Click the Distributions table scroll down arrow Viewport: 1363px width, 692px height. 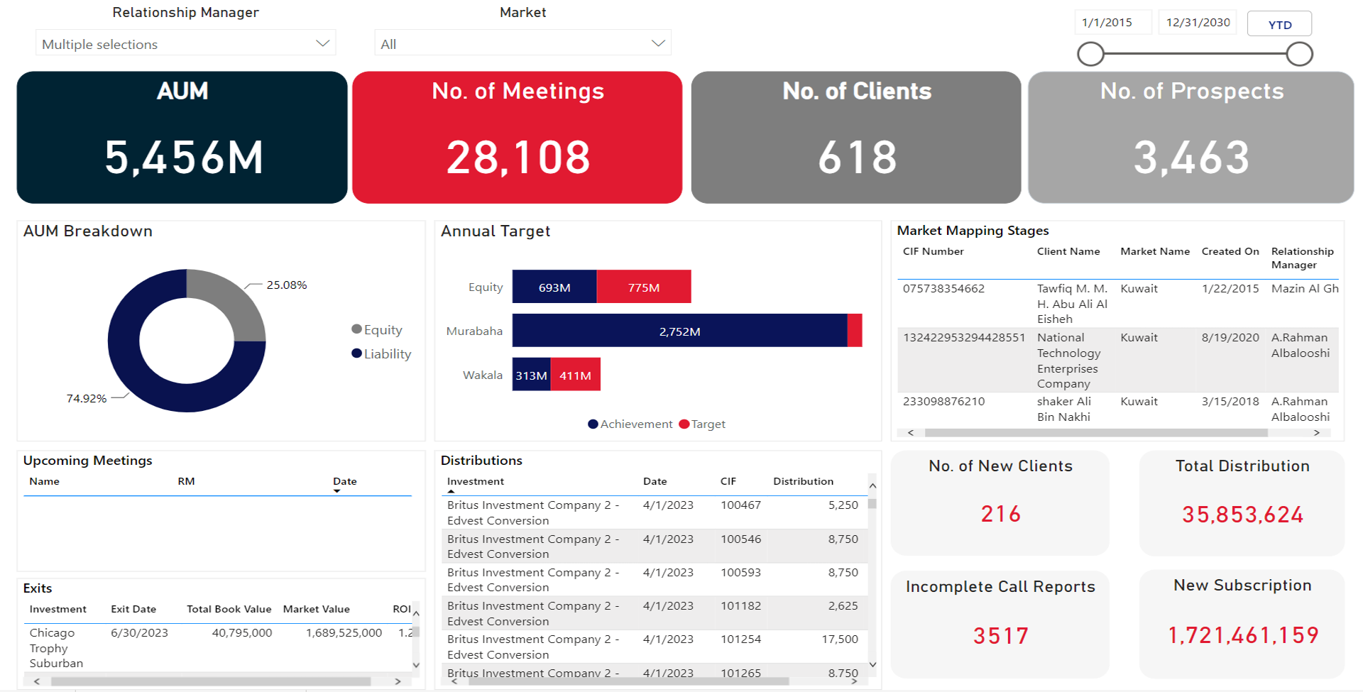pyautogui.click(x=872, y=665)
